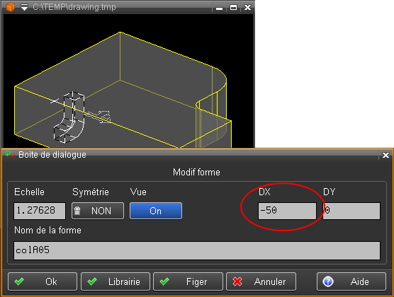
Task: Click the Boite de dialogue title icon
Action: [x=10, y=155]
